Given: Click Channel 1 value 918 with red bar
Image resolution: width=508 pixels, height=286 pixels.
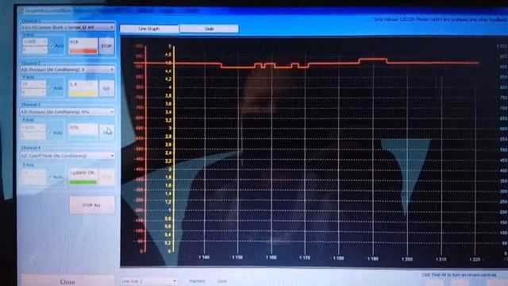Looking at the screenshot, I should (83, 46).
